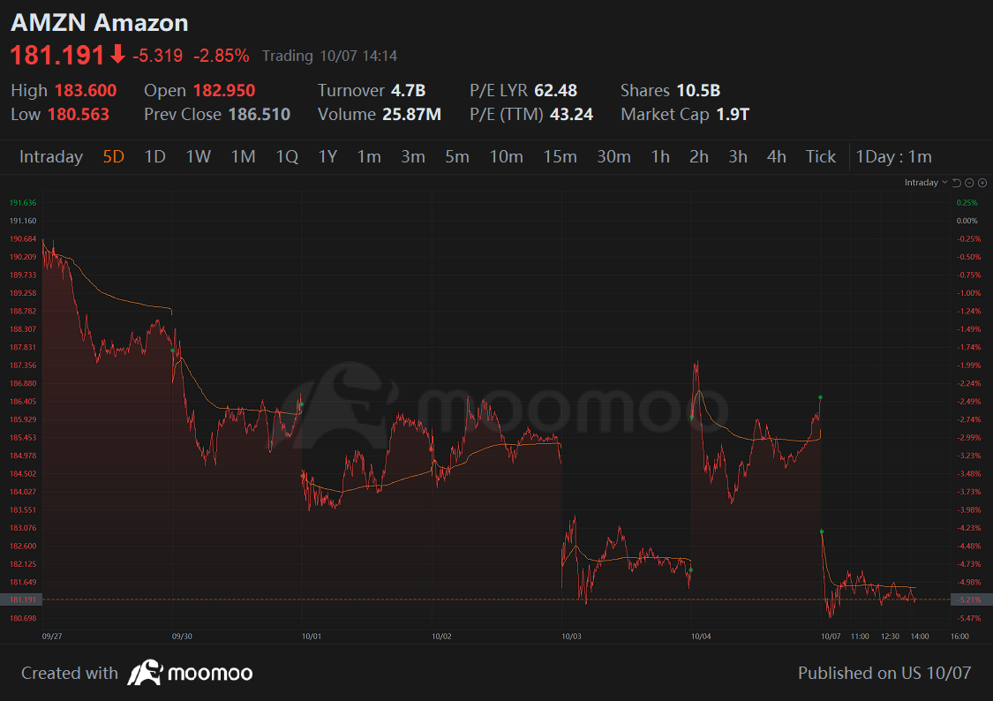Choose the 5m interval tab

[x=457, y=156]
